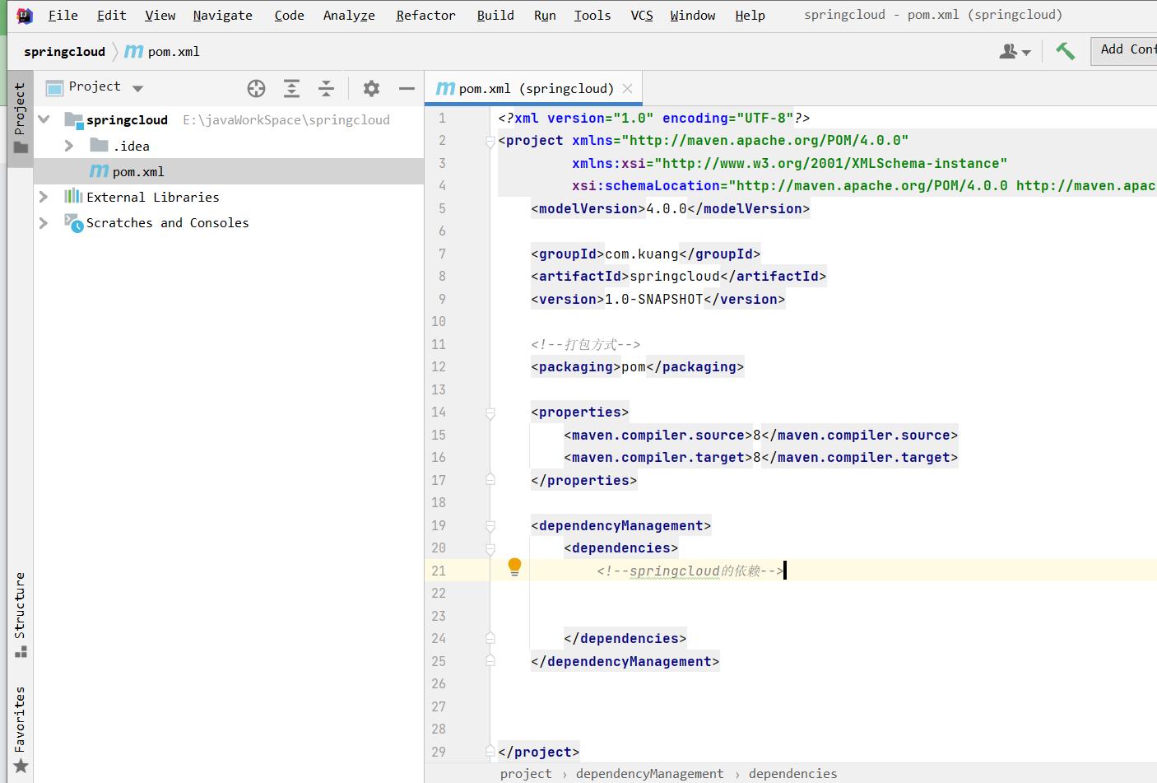Click the Project view window icon
The width and height of the screenshot is (1157, 783).
(54, 88)
